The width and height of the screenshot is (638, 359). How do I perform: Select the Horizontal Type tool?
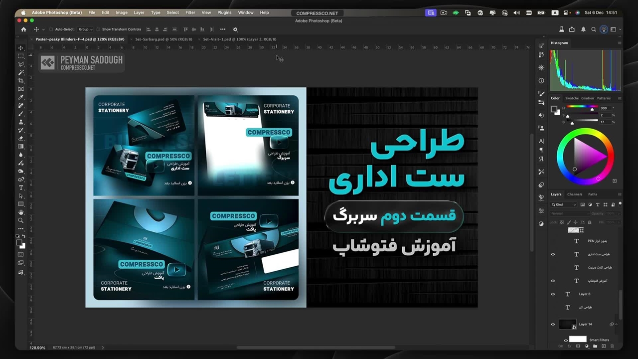[20, 187]
